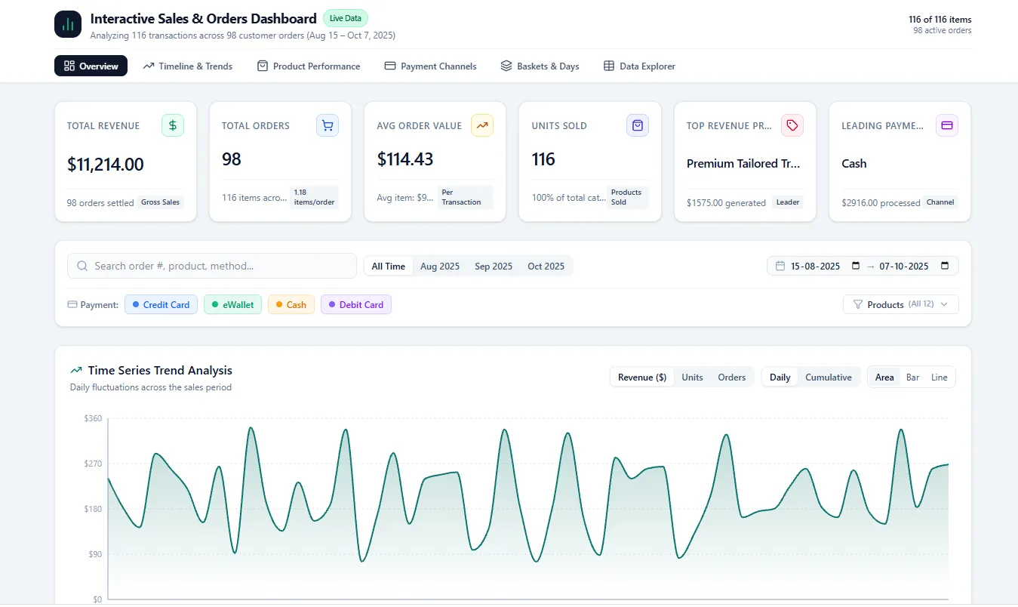The height and width of the screenshot is (607, 1018).
Task: Select the Units metric
Action: click(692, 377)
